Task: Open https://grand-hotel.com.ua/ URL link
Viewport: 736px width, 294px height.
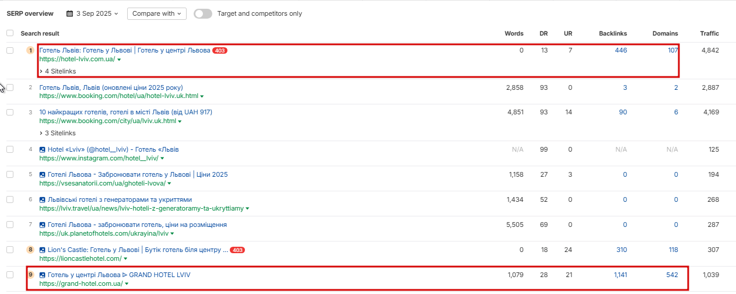Action: click(81, 284)
